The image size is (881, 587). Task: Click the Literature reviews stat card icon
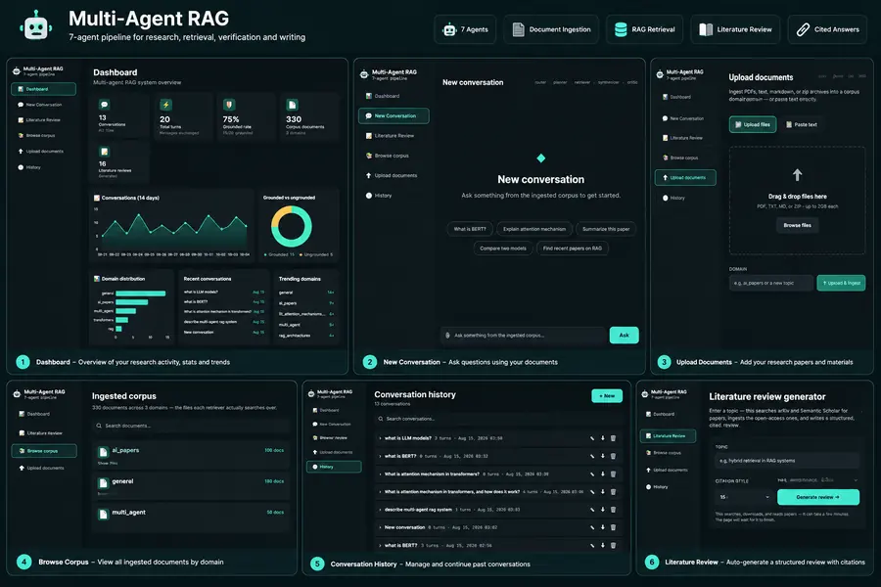tap(104, 152)
